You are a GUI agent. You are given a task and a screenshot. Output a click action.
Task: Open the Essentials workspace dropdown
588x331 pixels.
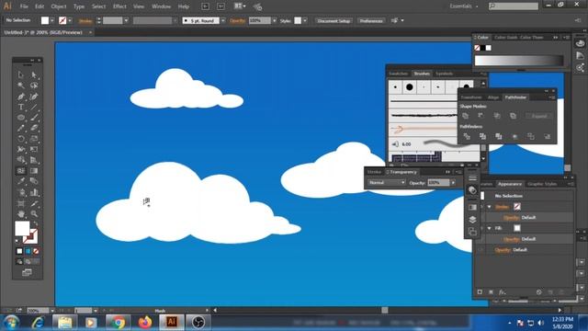464,6
